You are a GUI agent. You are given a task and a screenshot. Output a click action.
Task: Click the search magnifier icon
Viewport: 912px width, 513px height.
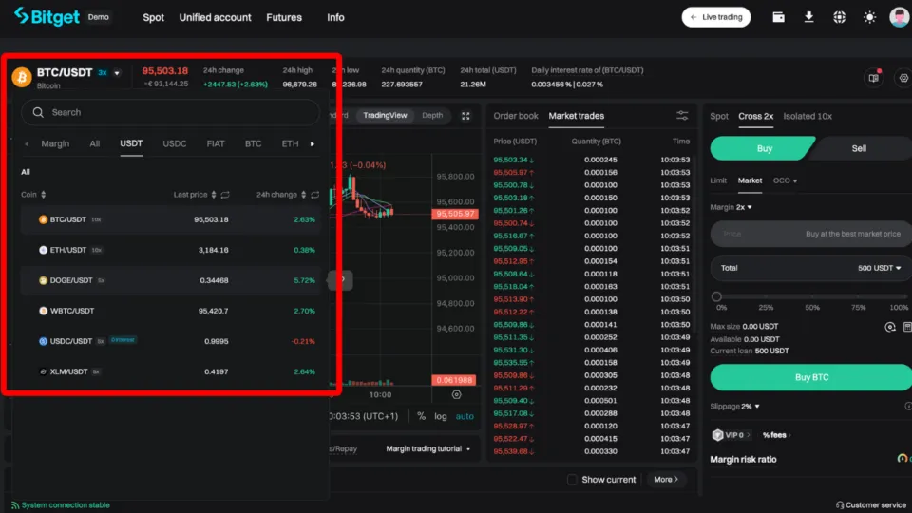coord(38,112)
